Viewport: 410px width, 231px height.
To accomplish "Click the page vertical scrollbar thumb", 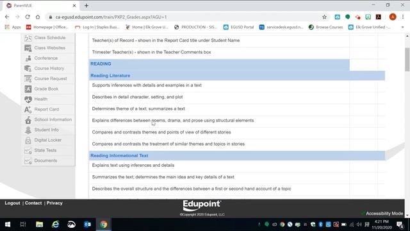I will click(407, 60).
